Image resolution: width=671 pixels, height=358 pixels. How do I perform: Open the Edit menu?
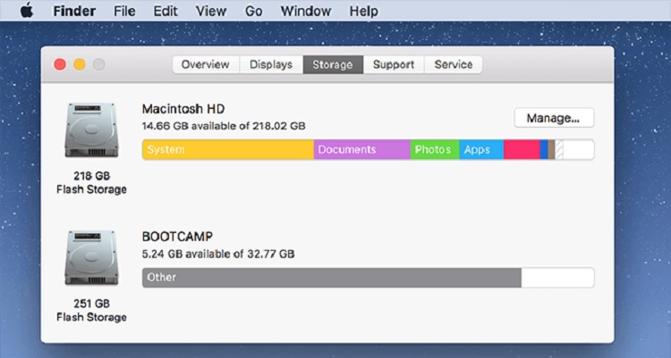166,11
